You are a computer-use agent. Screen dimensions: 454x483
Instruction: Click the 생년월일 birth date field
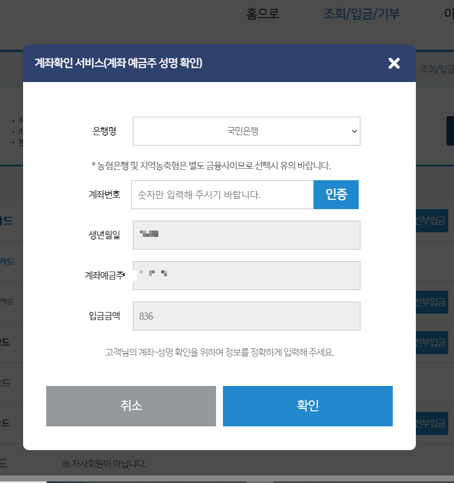tap(247, 235)
